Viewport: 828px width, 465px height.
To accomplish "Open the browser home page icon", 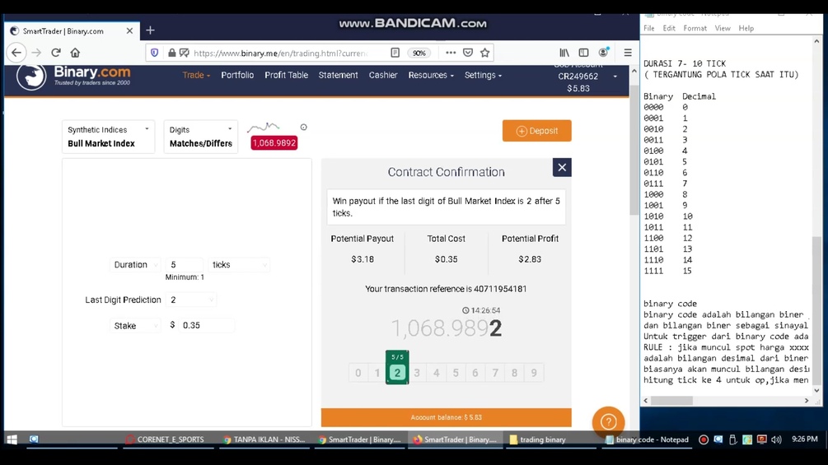I will (75, 53).
